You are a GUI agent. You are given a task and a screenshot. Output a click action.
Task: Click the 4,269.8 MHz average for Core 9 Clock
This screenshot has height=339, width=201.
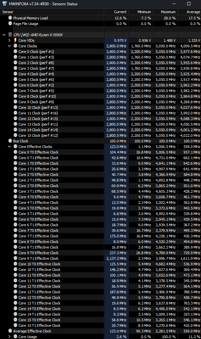click(190, 102)
